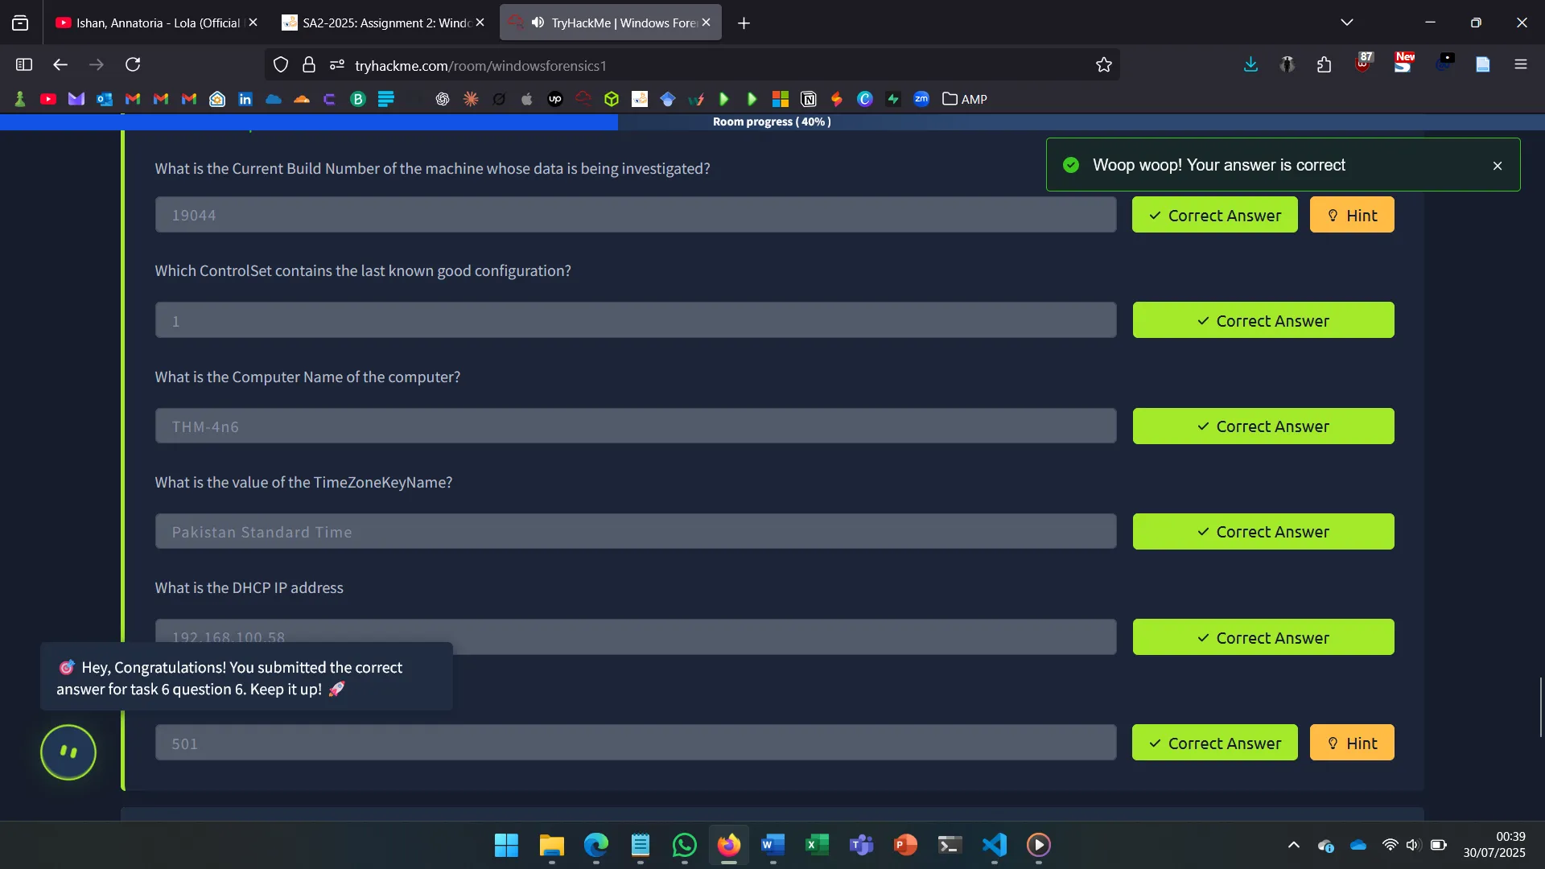Switch to the Ishan, Annatoria - Lola tab
Viewport: 1545px width, 869px height.
pyautogui.click(x=149, y=23)
